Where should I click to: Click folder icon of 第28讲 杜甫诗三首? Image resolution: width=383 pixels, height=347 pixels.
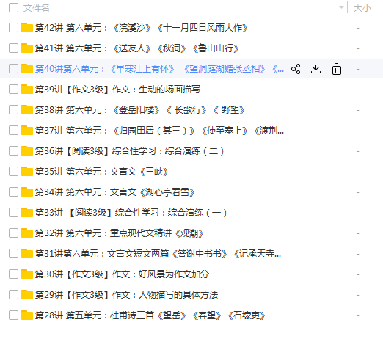pyautogui.click(x=27, y=315)
